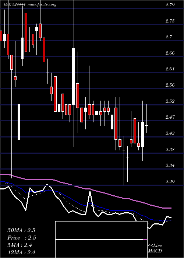Click the tallest white candlestick body

pos(74,76)
